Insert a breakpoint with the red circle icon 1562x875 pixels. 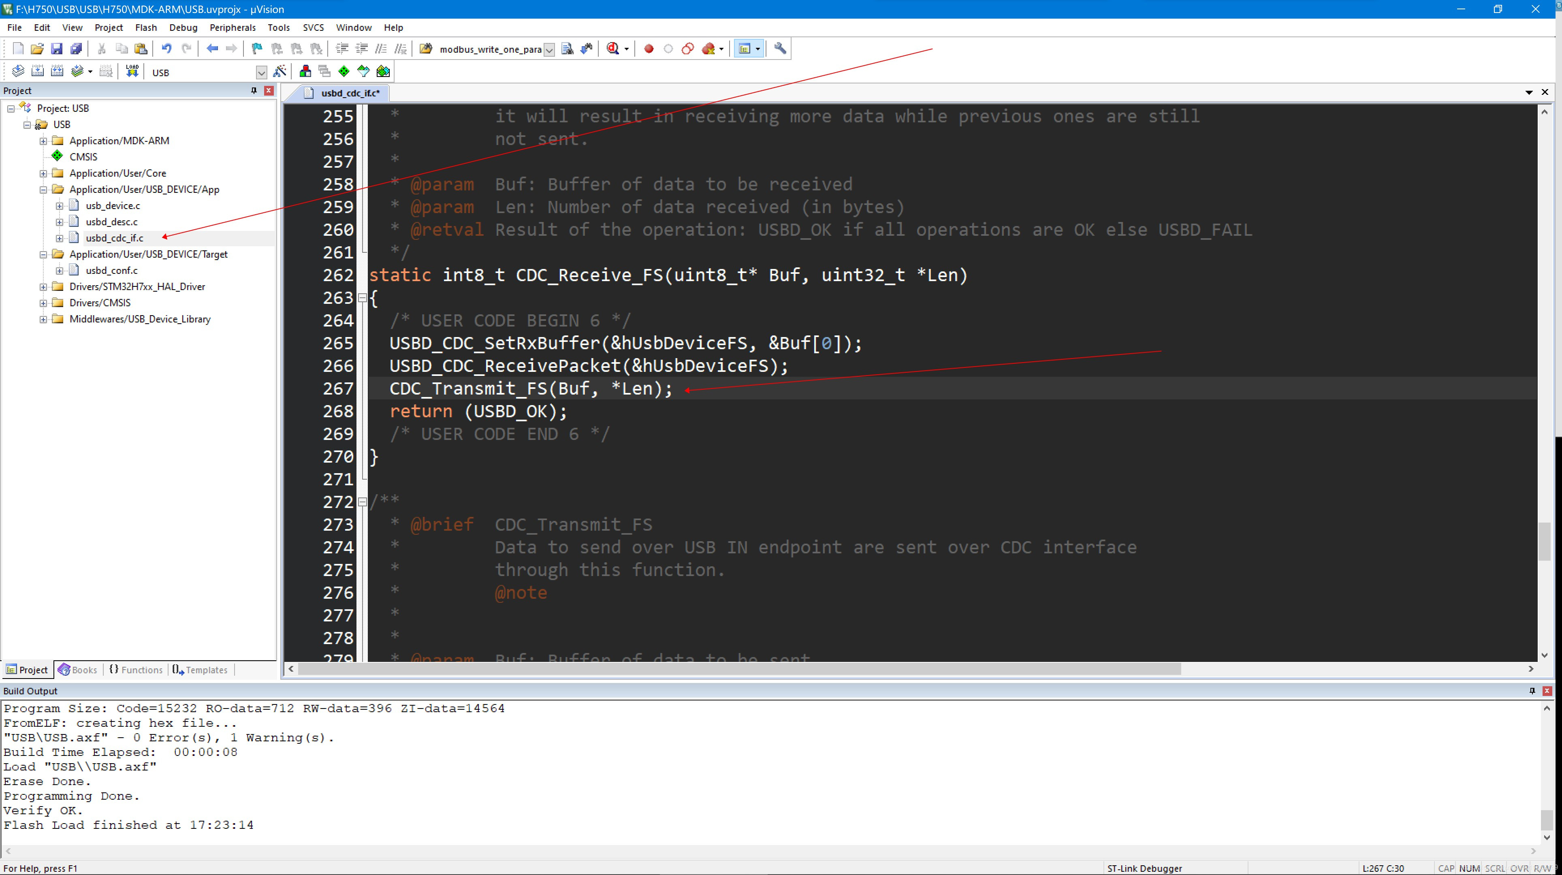pos(649,49)
